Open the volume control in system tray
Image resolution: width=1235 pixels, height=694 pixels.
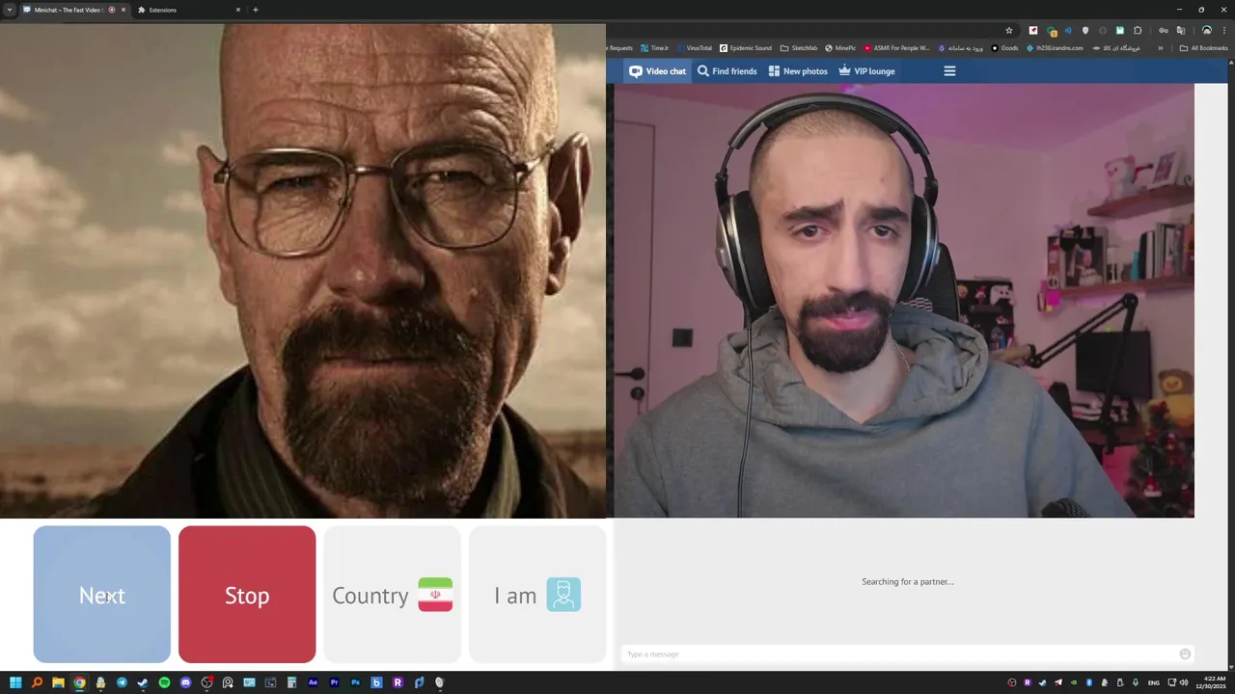click(x=1184, y=682)
